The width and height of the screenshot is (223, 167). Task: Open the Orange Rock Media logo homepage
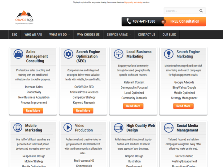pos(24,18)
